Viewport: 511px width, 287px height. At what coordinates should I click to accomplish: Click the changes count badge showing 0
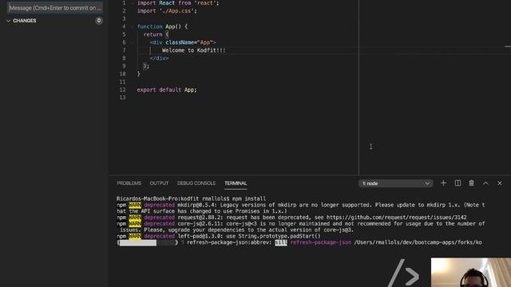pyautogui.click(x=99, y=21)
